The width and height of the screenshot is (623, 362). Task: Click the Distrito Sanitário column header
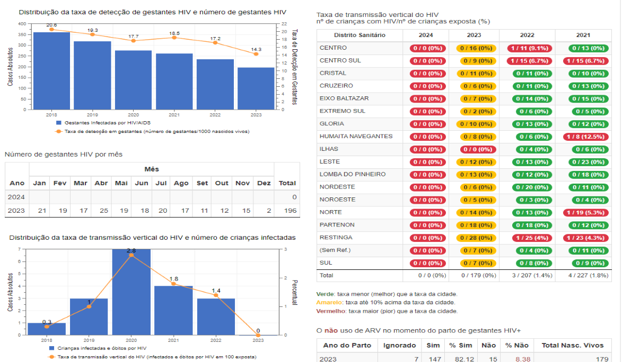coord(359,35)
